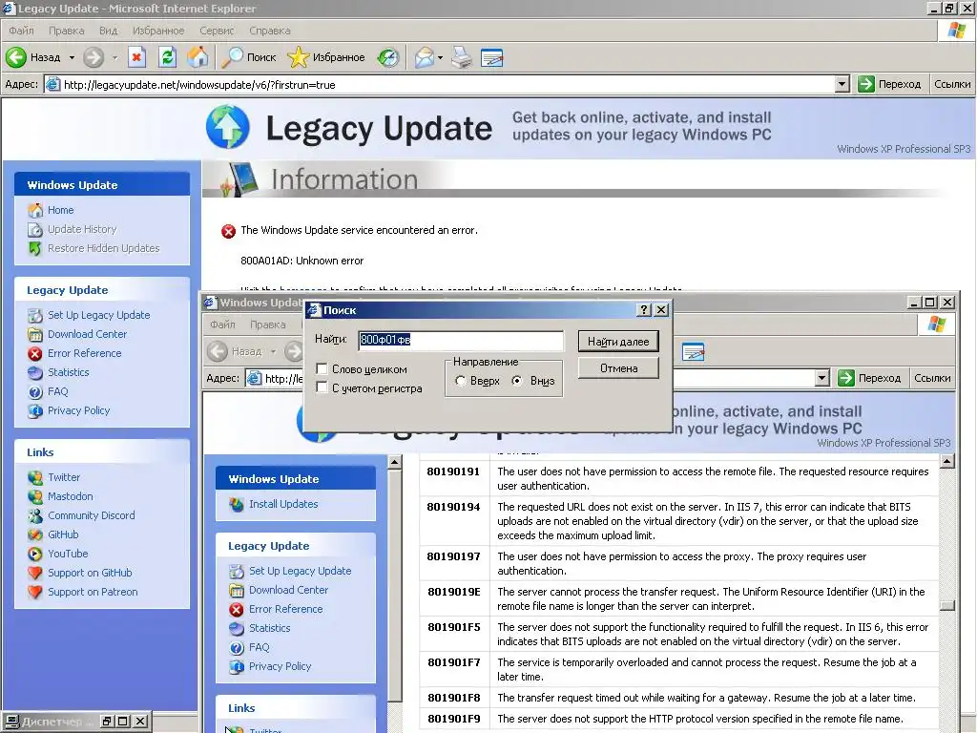
Task: Toggle whole word (Слово целиком) checkbox
Action: [x=322, y=369]
